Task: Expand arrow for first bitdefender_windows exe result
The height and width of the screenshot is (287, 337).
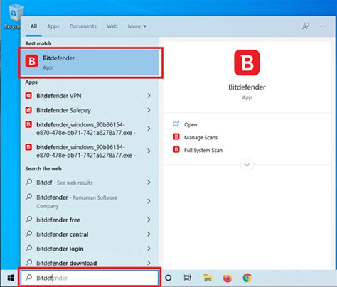Action: click(x=149, y=129)
